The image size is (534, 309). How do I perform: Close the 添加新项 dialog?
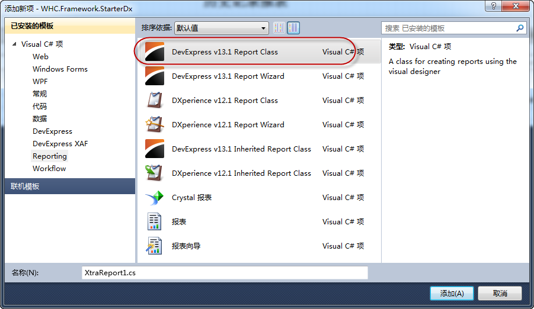(516, 6)
